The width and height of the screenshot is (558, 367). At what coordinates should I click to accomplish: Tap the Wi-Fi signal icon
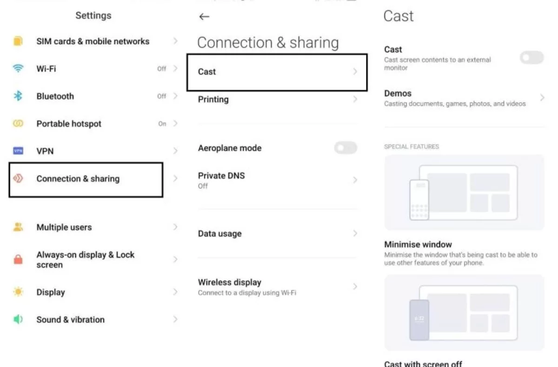pos(18,68)
